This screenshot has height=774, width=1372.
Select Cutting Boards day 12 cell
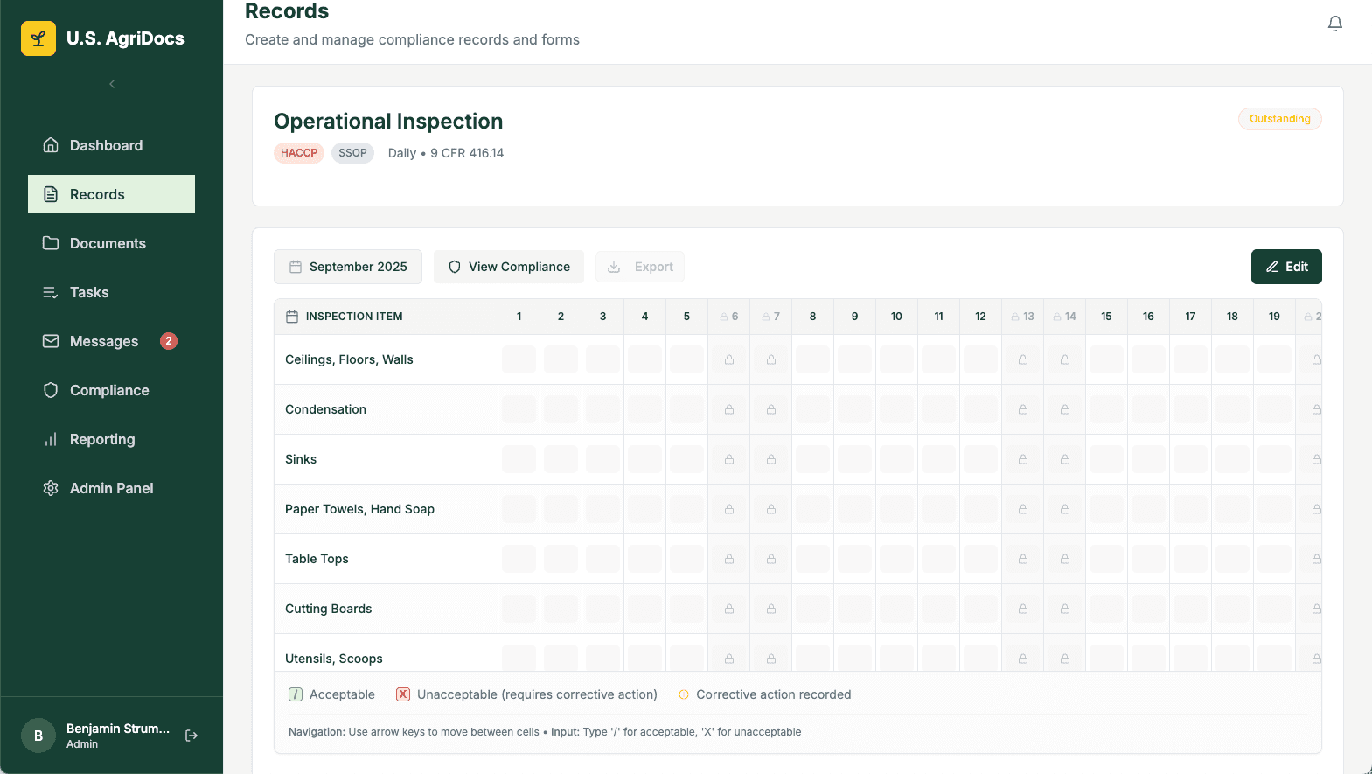point(980,609)
